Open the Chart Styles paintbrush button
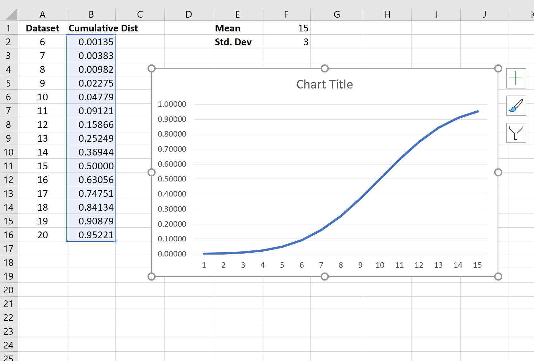534x361 pixels. pos(516,105)
